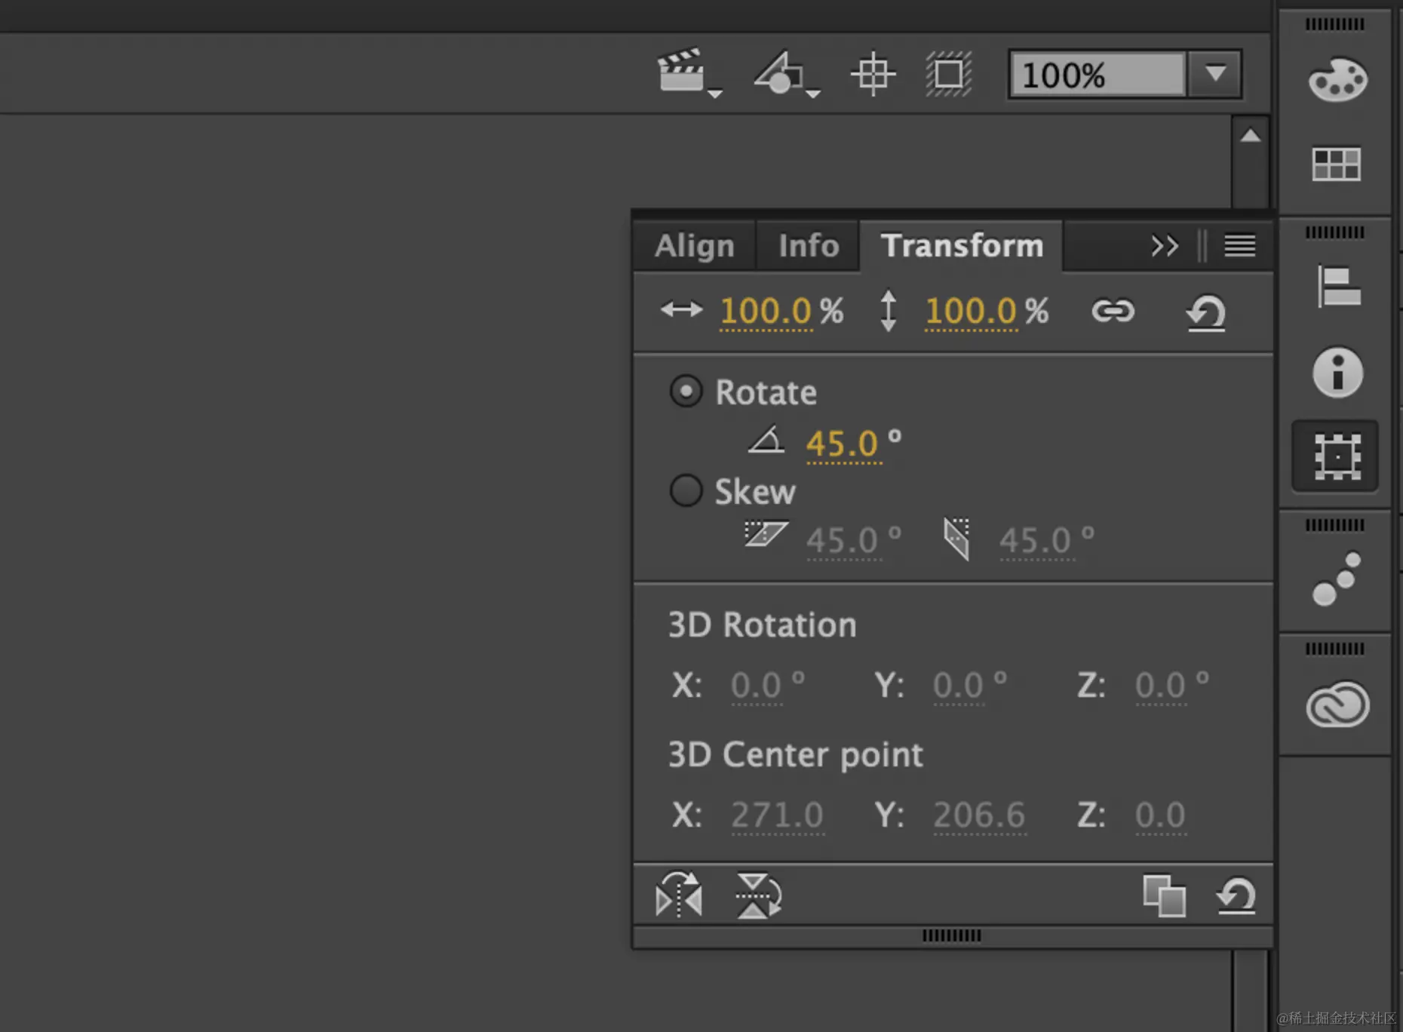Open the Color palette panel icon
Image resolution: width=1403 pixels, height=1032 pixels.
click(1337, 79)
